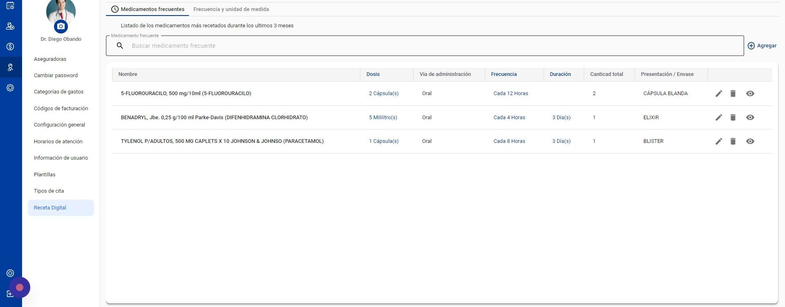
Task: Click the support lifebuoy icon at the sidebar bottom
Action: pos(10,273)
